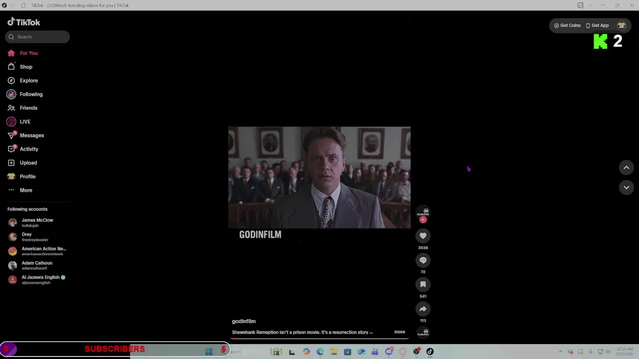This screenshot has width=639, height=359.
Task: Open Adam Calhoun's account
Action: [31, 265]
